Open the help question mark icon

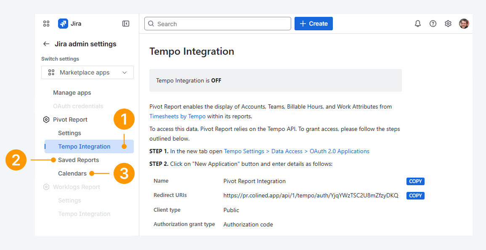[433, 24]
